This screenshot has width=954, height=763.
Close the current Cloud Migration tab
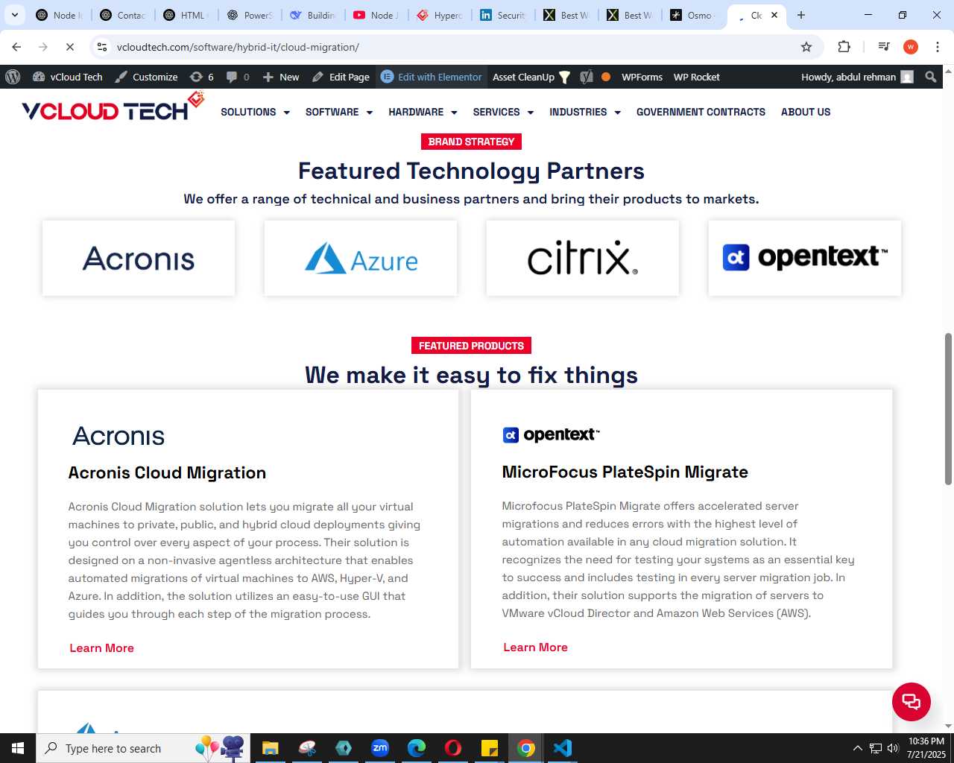click(774, 15)
